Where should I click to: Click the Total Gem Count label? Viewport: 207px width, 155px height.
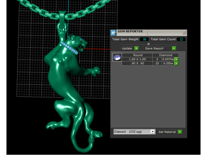(x=163, y=39)
